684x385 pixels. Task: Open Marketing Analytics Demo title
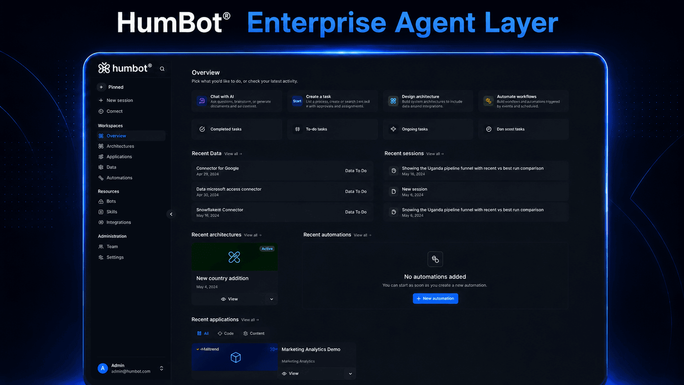pos(311,349)
